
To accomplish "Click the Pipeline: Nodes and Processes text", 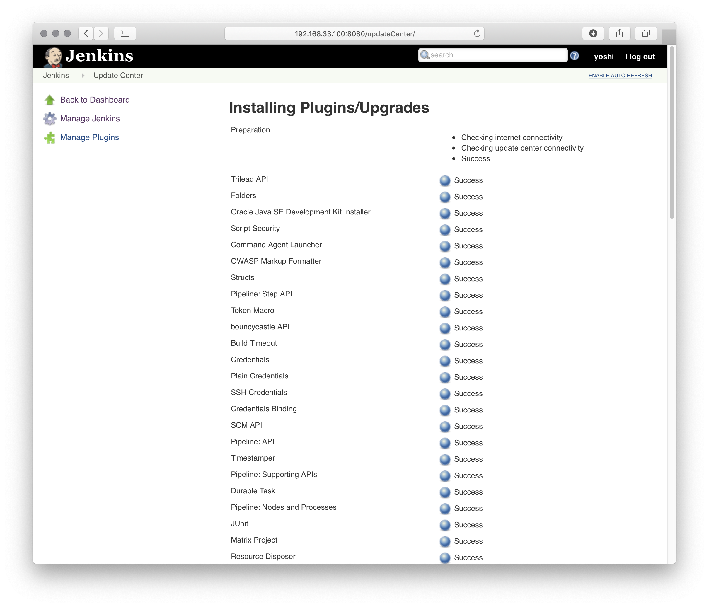I will [x=284, y=508].
